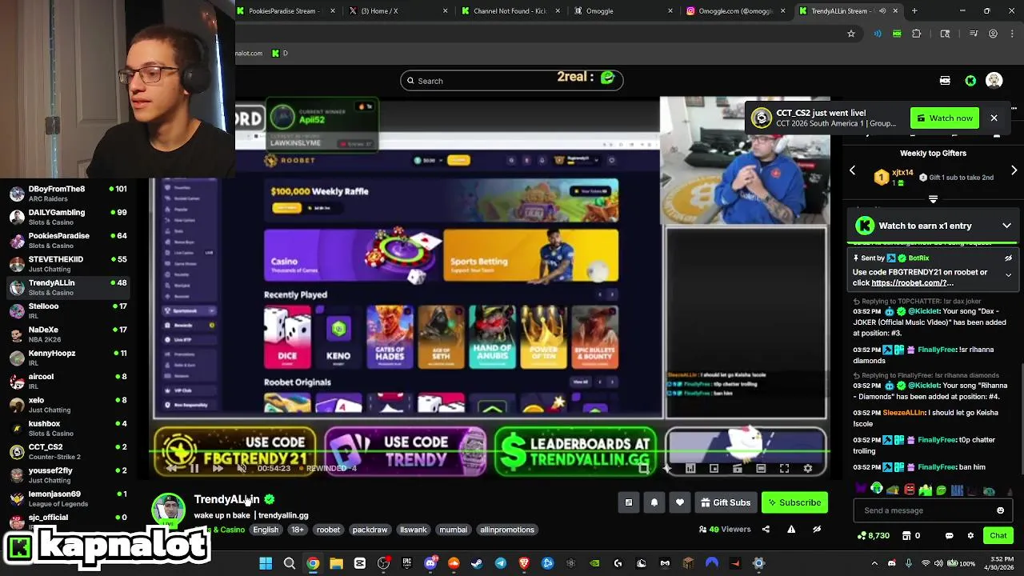Select the allinpromotions tag

507,530
